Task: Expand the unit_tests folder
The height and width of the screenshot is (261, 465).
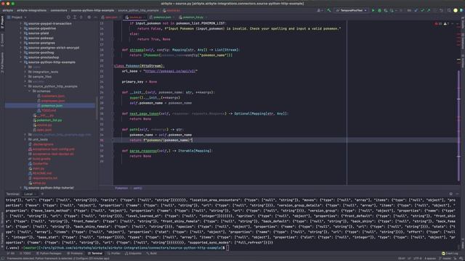Action: pyautogui.click(x=25, y=139)
